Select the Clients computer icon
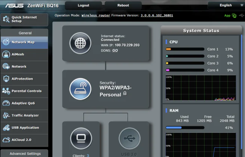 pos(81,138)
